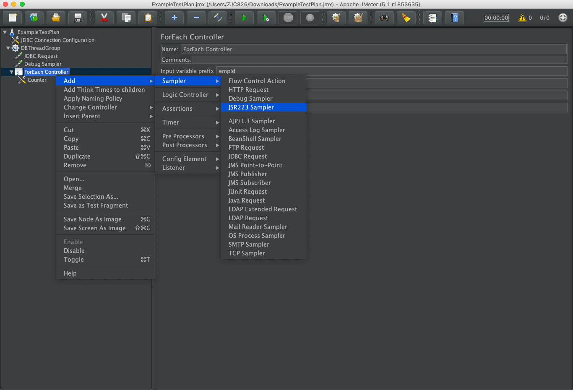Viewport: 573px width, 390px height.
Task: Collapse the ExampleTestPlan tree node
Action: click(x=5, y=32)
